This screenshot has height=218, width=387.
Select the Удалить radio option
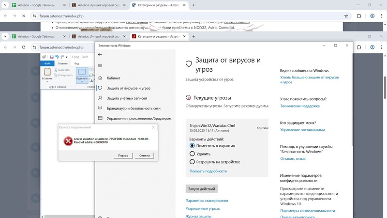click(x=192, y=154)
